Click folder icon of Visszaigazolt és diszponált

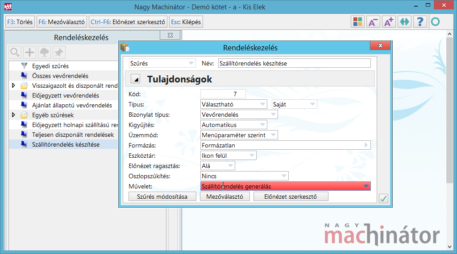(24, 86)
